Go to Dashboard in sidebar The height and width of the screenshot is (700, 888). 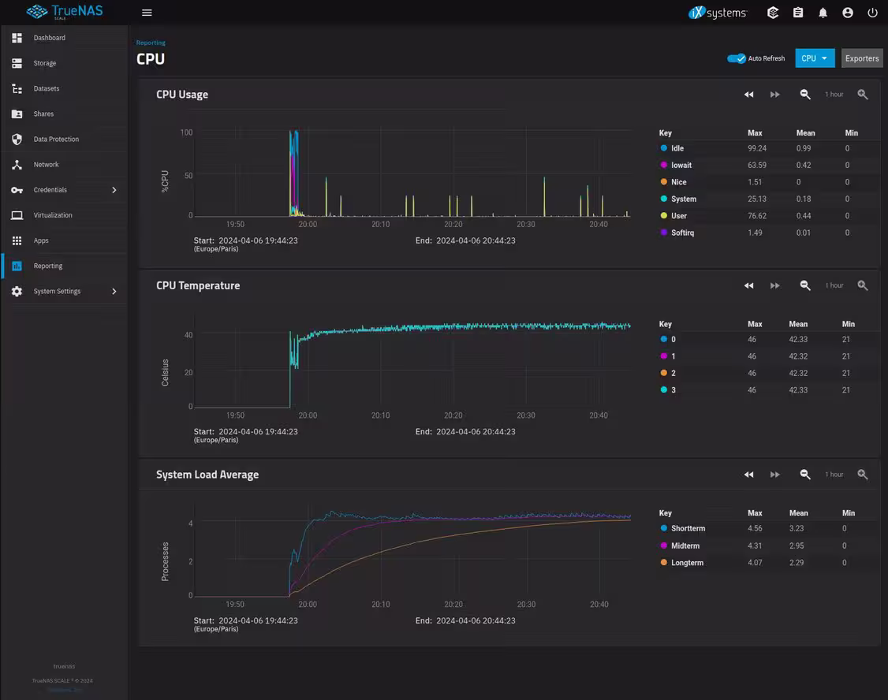tap(49, 38)
